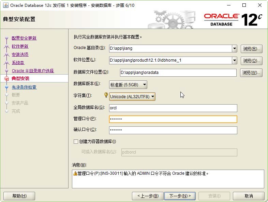Click the 取消 cancel button

[249, 196]
